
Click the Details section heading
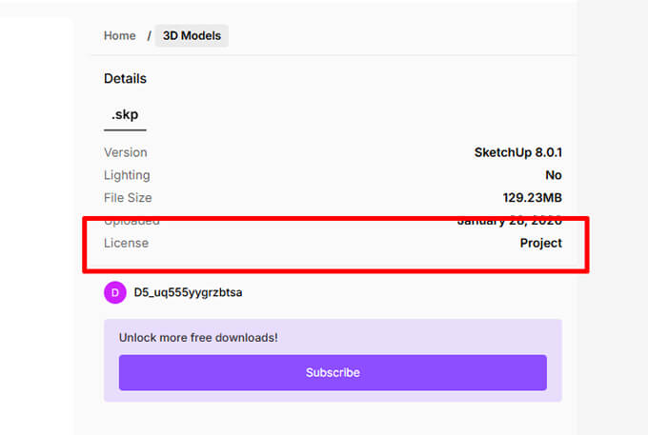pyautogui.click(x=125, y=79)
